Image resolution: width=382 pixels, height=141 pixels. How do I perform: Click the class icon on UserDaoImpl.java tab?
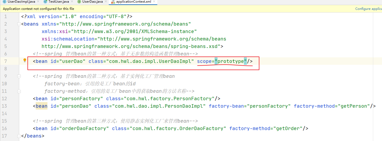(5, 2)
